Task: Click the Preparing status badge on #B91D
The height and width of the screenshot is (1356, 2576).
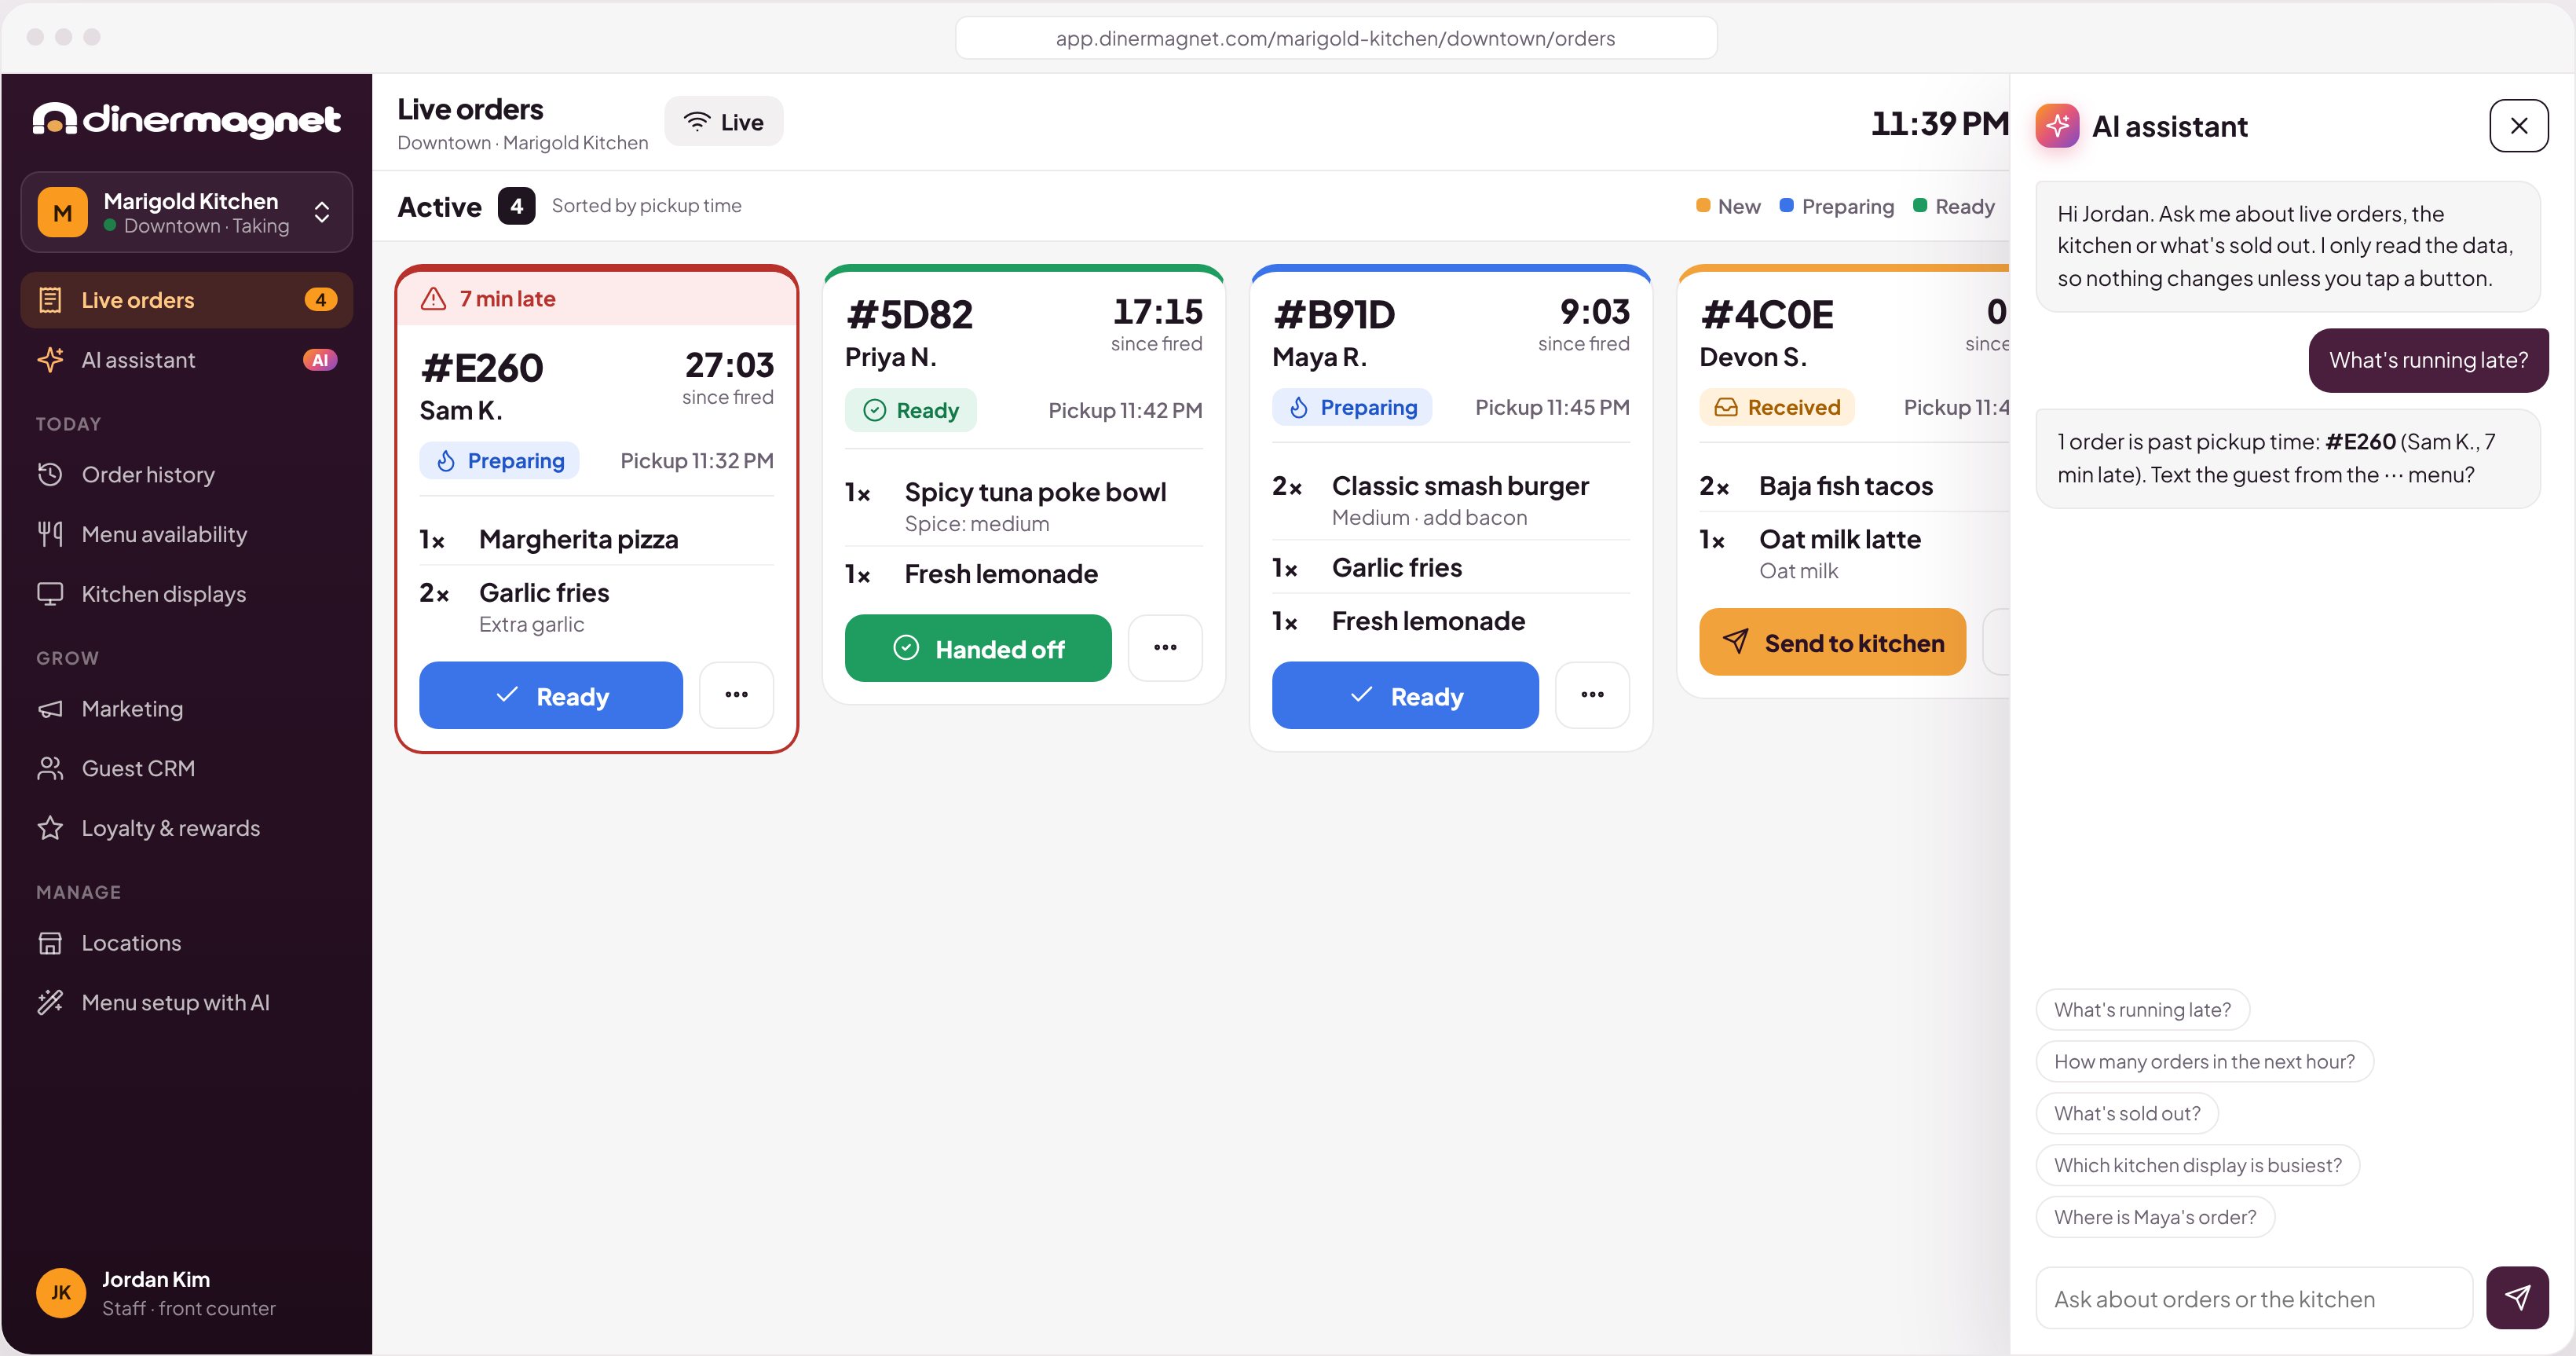Action: tap(1352, 407)
